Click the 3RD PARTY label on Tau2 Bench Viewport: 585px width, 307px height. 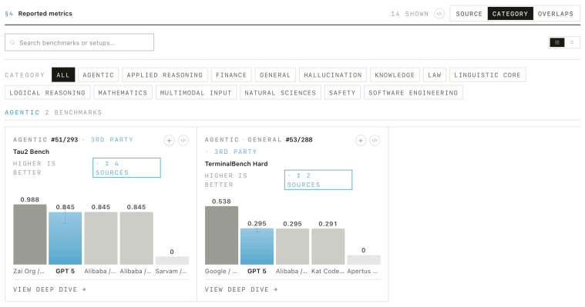click(x=112, y=140)
